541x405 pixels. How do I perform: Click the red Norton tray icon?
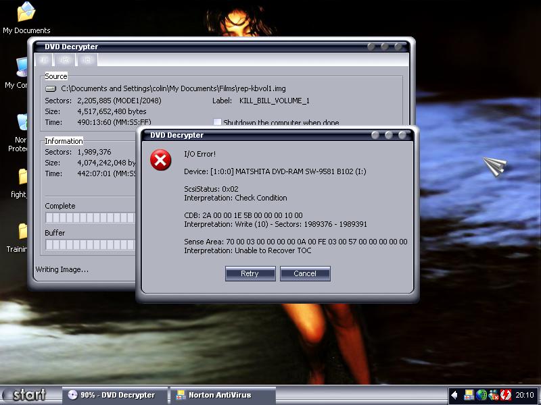(x=506, y=395)
